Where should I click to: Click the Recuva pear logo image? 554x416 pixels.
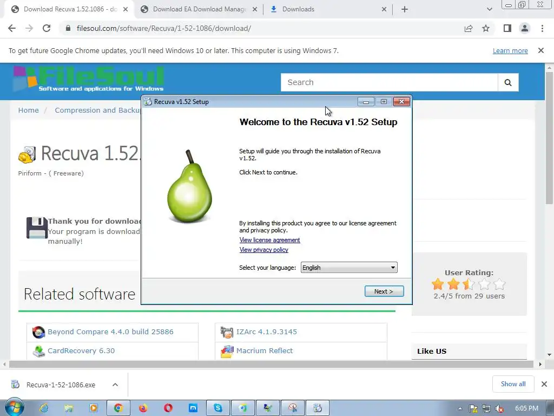(x=189, y=186)
